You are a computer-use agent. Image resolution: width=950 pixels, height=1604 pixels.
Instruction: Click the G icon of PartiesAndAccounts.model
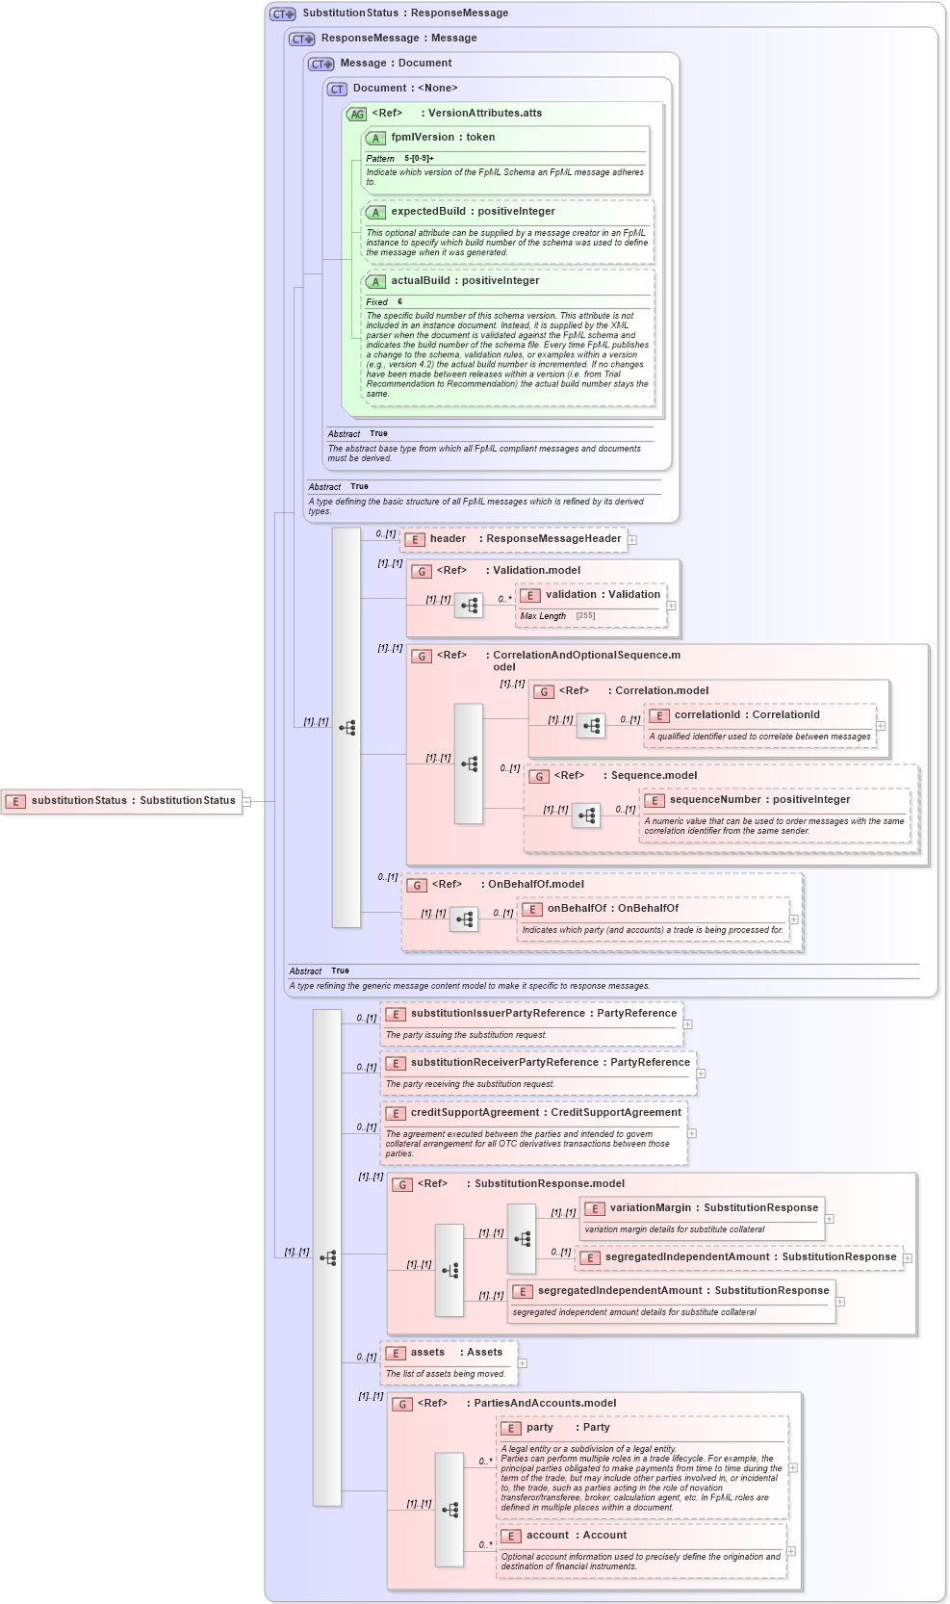click(x=402, y=1405)
